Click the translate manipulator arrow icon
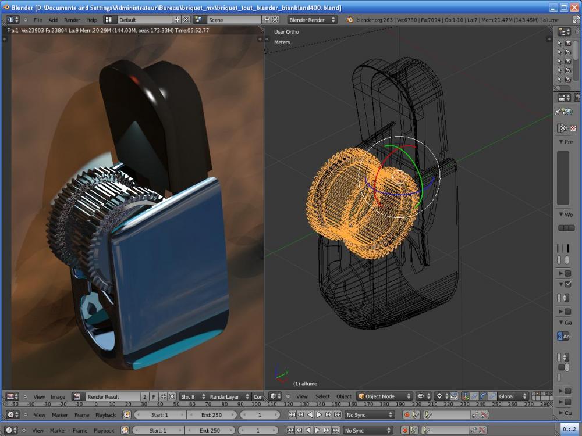Viewport: 582px width, 436px height. pos(474,396)
